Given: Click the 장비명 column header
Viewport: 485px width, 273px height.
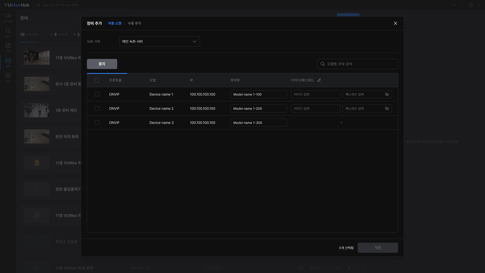Looking at the screenshot, I should [x=235, y=80].
